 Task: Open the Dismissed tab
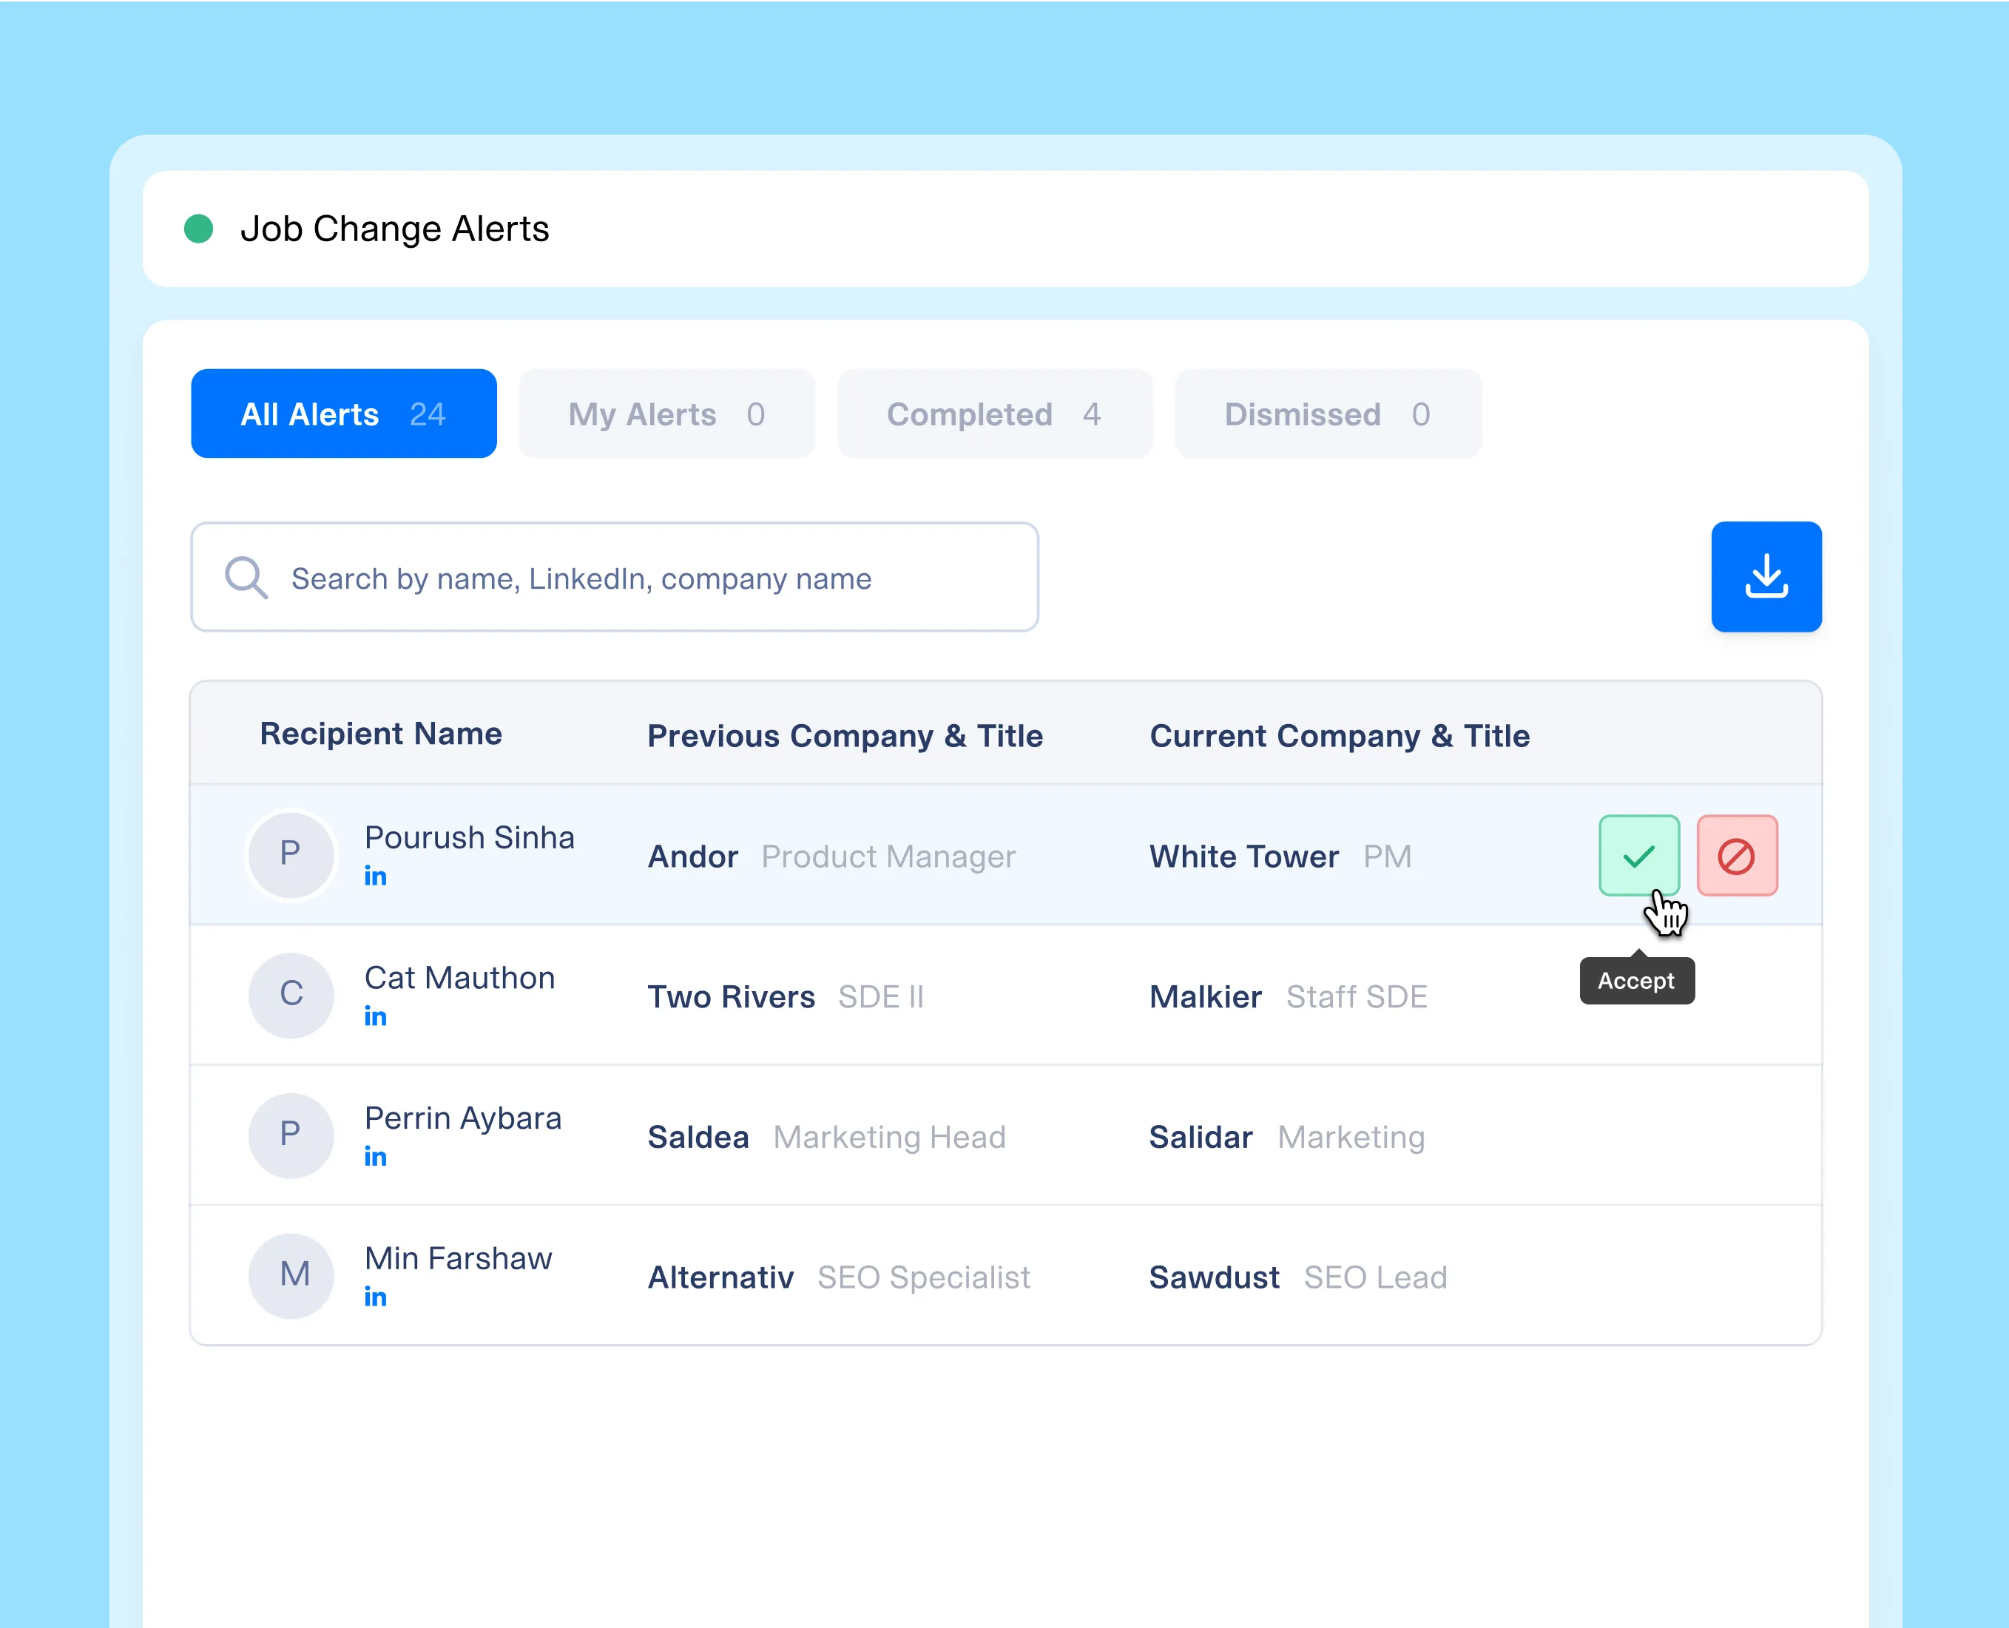point(1327,413)
